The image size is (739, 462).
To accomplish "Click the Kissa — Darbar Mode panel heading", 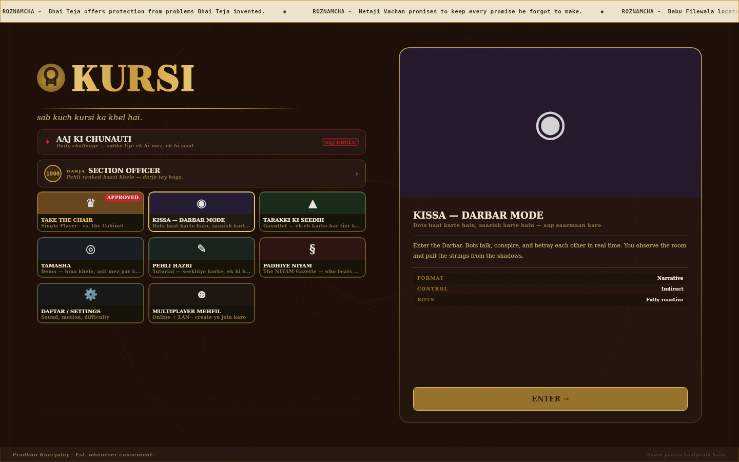I will (x=478, y=215).
